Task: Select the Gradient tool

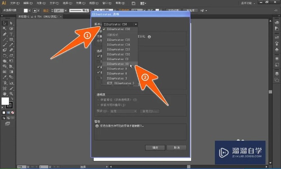Action: [11, 72]
